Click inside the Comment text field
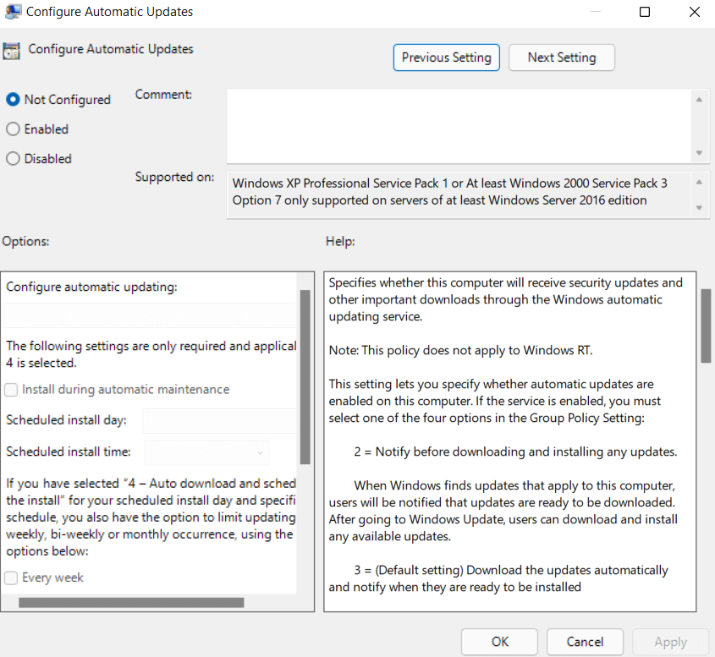715x657 pixels. (459, 125)
